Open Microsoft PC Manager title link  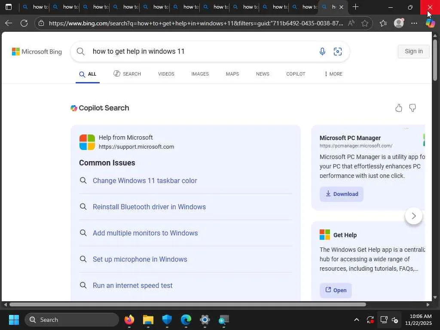(x=350, y=138)
